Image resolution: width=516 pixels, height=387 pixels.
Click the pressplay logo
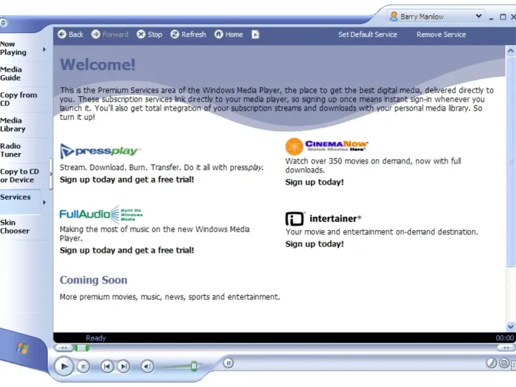tap(100, 151)
